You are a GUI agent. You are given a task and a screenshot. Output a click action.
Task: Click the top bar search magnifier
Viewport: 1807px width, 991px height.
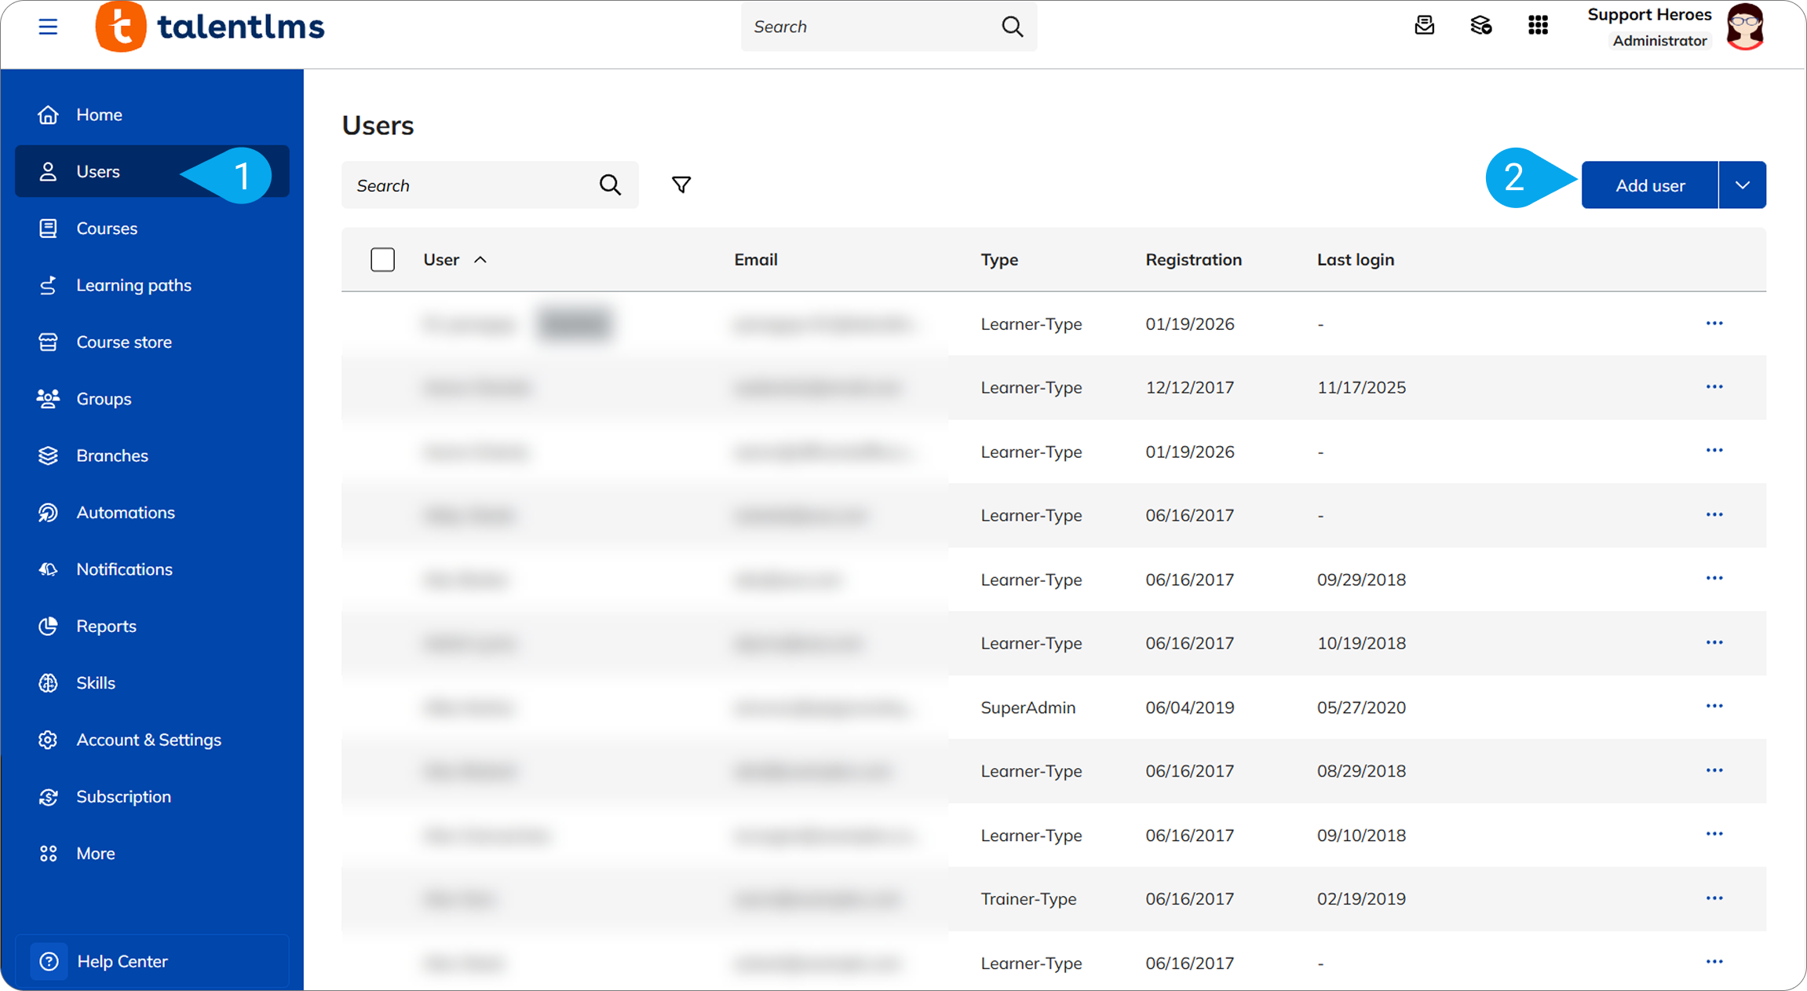pyautogui.click(x=1013, y=27)
